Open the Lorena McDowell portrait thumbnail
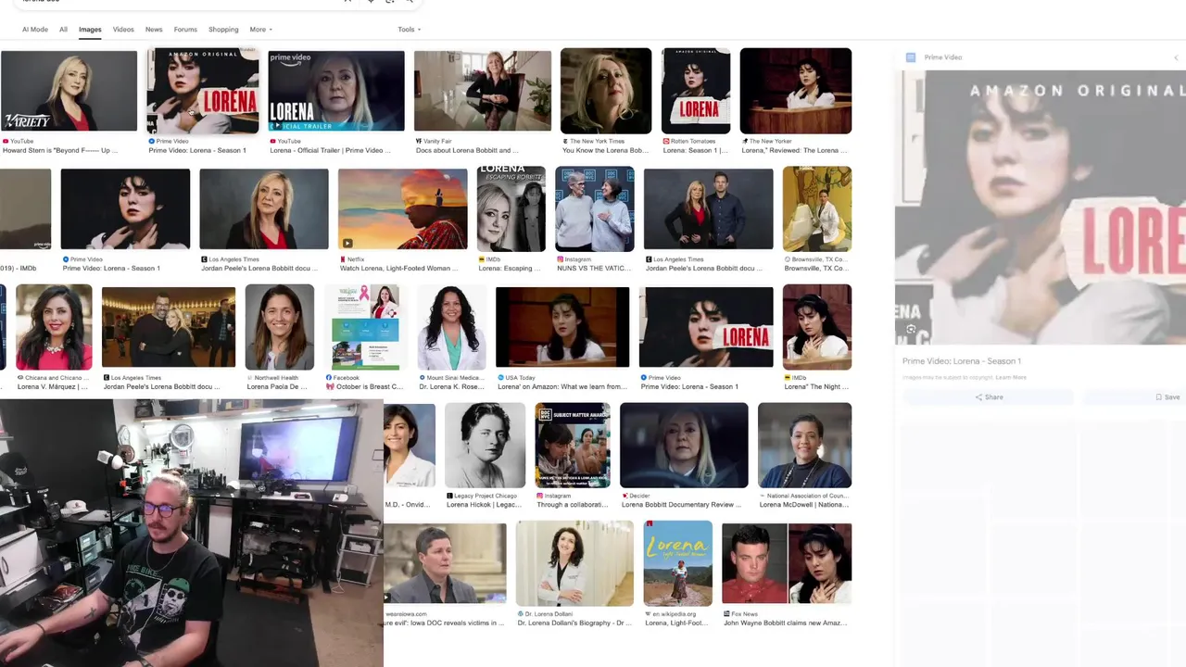Image resolution: width=1186 pixels, height=667 pixels. click(x=804, y=446)
